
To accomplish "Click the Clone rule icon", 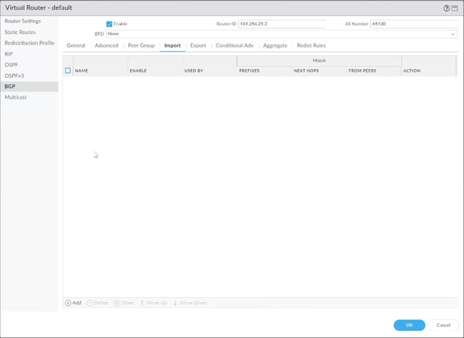I will click(x=116, y=303).
